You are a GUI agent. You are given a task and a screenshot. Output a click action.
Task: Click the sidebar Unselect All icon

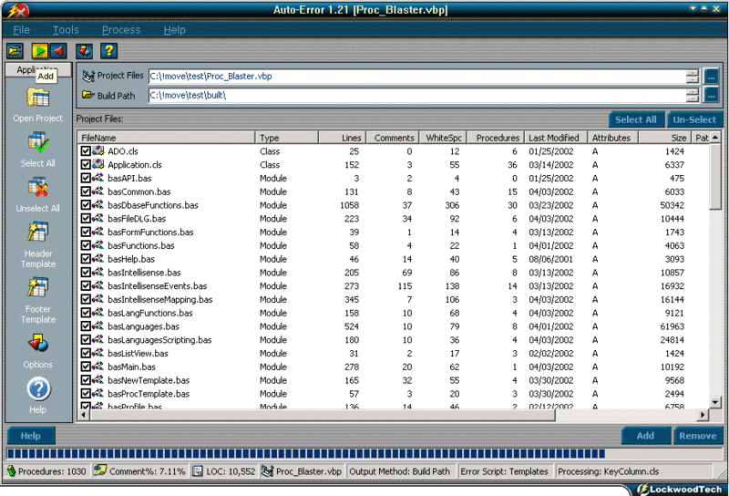pyautogui.click(x=38, y=188)
